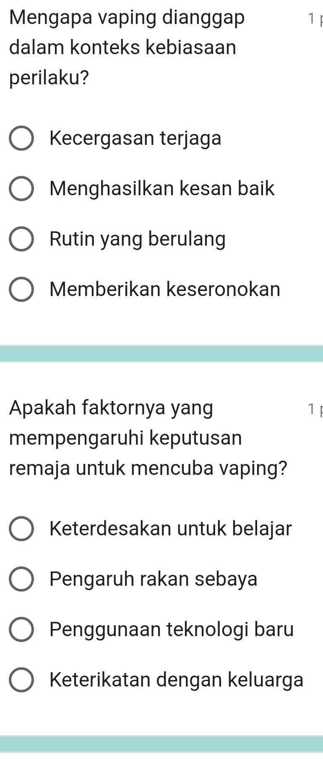Viewport: 323px width, 760px height.
Task: Click the 'Kecergasan terjaga' answer label text
Action: point(135,139)
